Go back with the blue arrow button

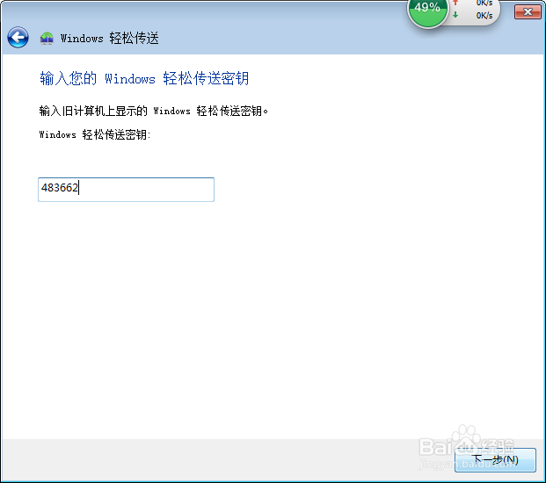pos(18,37)
